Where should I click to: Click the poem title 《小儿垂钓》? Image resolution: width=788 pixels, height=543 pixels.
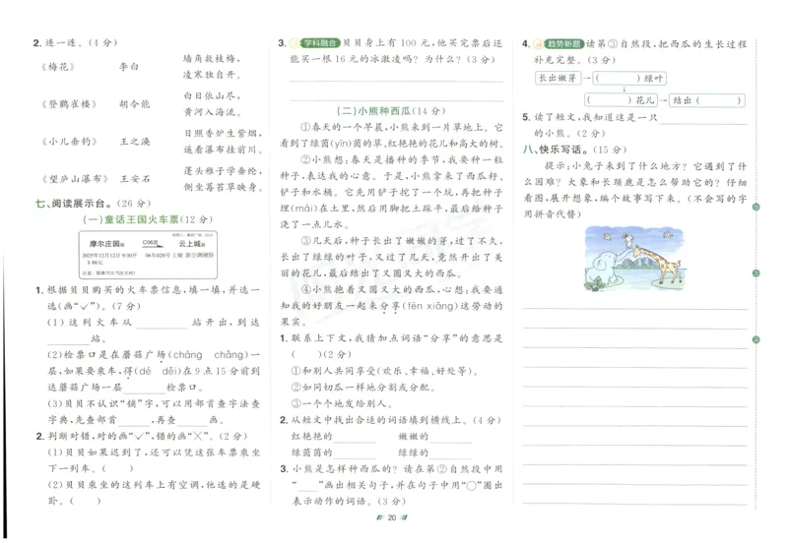click(69, 142)
